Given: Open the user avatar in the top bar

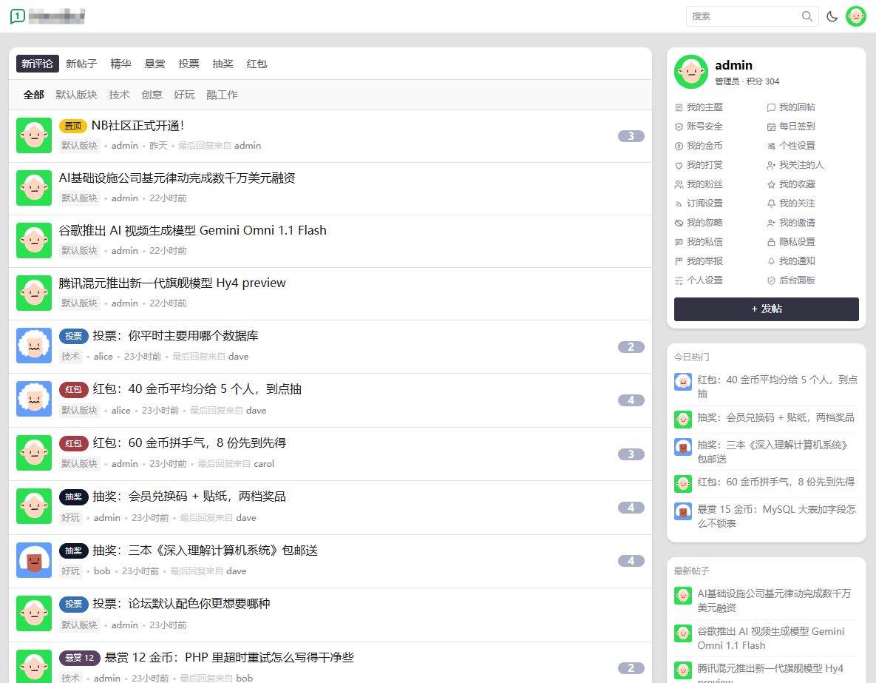Looking at the screenshot, I should tap(855, 16).
